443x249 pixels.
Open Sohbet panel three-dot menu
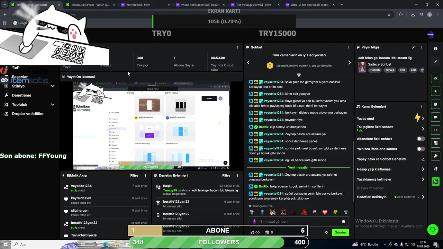[348, 47]
